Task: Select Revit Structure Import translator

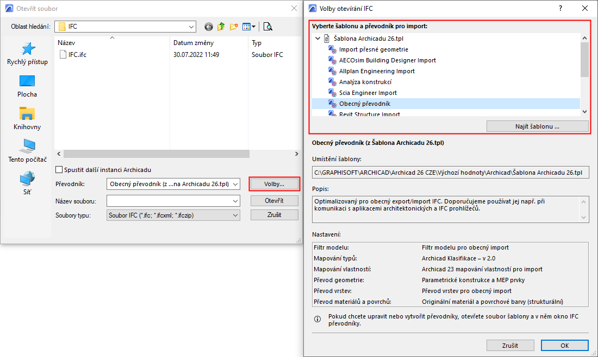Action: (x=369, y=114)
